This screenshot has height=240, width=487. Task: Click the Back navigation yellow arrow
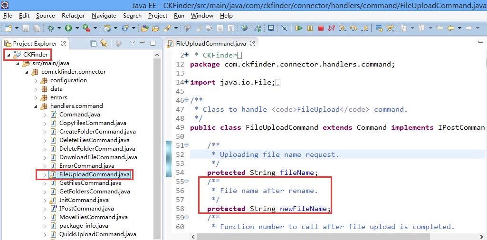pos(451,28)
